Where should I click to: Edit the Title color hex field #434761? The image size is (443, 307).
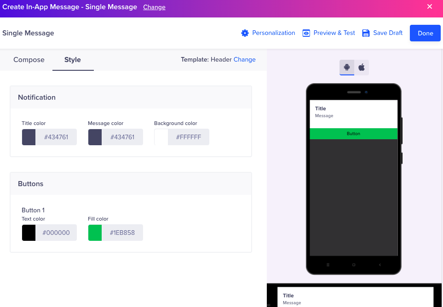[56, 137]
